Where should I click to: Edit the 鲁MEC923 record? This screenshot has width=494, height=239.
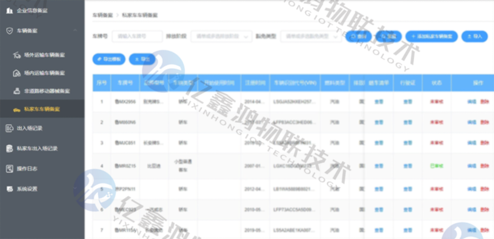471,210
